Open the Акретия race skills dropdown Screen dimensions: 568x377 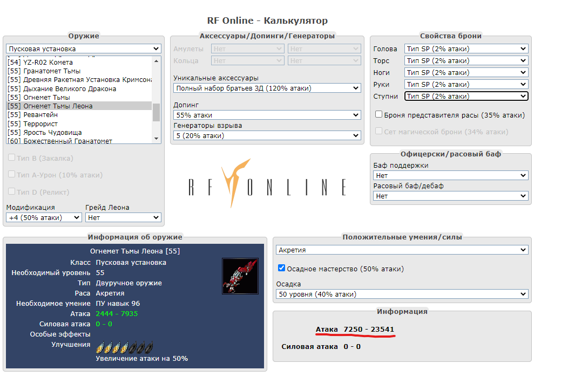pyautogui.click(x=402, y=250)
